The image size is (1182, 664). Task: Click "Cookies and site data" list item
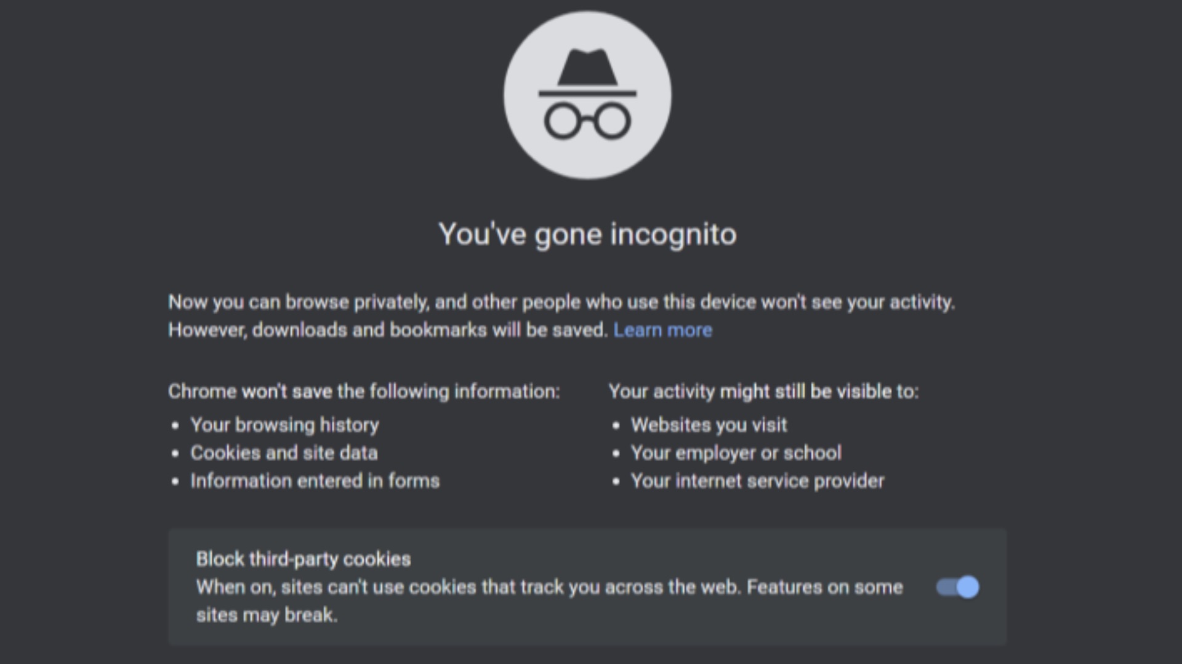284,453
